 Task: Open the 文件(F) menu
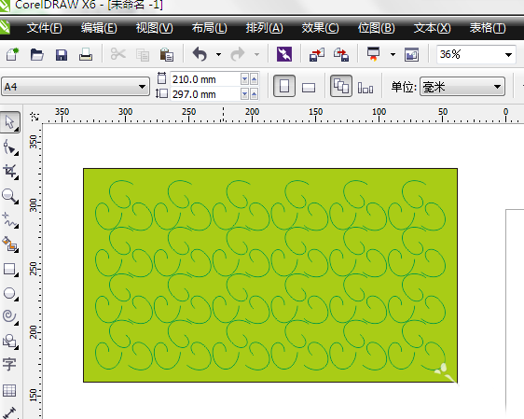[x=45, y=28]
